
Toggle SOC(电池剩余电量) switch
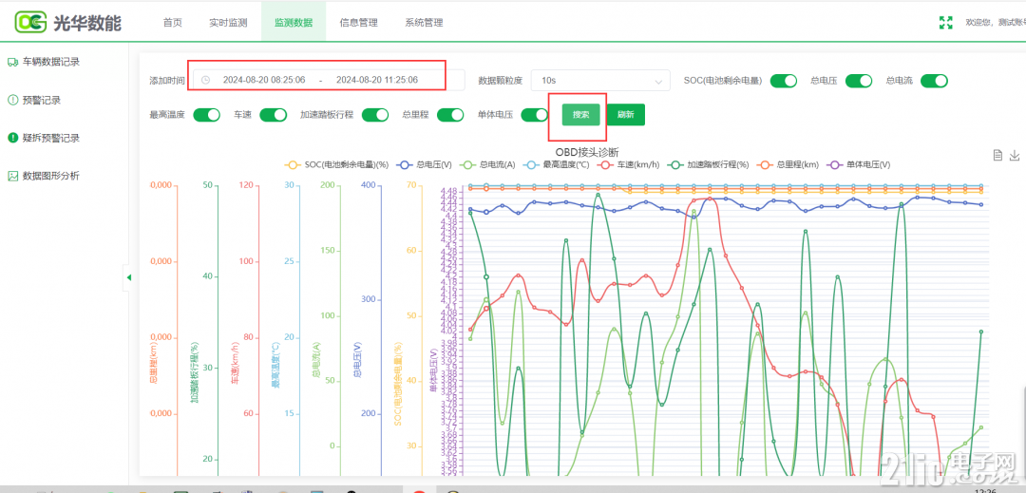783,81
